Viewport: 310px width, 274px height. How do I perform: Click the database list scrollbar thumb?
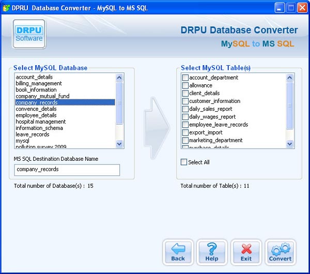[x=119, y=103]
